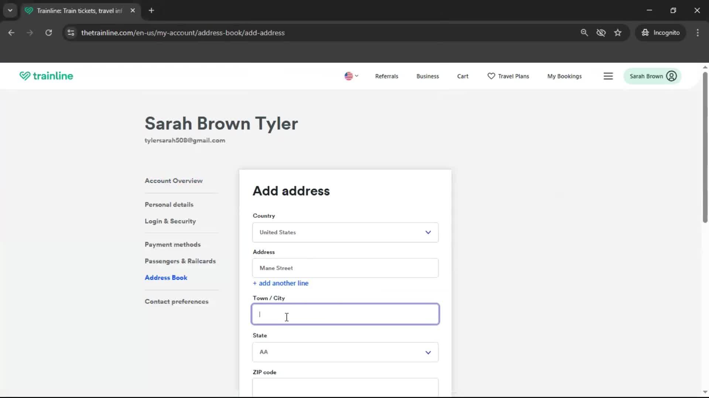Click the Trainline logo
The image size is (709, 398).
point(46,76)
